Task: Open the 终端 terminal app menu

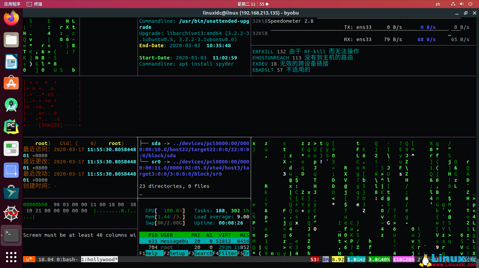Action: 35,4
